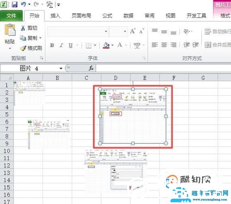This screenshot has width=231, height=204.
Task: Click the 剪切 (Cut) button
Action: tap(29, 28)
